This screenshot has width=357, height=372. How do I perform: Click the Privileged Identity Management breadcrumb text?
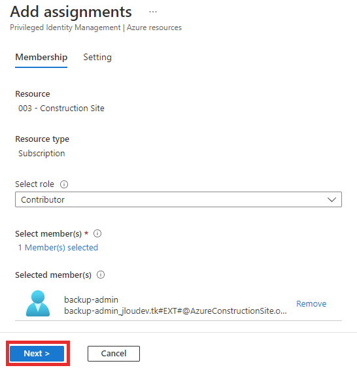coord(65,27)
